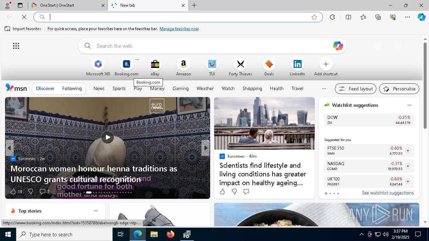Open Browser essentials icon
This screenshot has width=429, height=241.
(x=393, y=17)
